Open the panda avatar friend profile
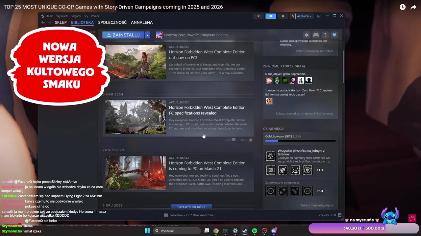The width and height of the screenshot is (421, 236). (301, 80)
